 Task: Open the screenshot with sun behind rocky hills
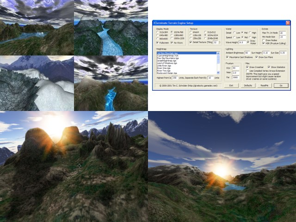(x=74, y=166)
